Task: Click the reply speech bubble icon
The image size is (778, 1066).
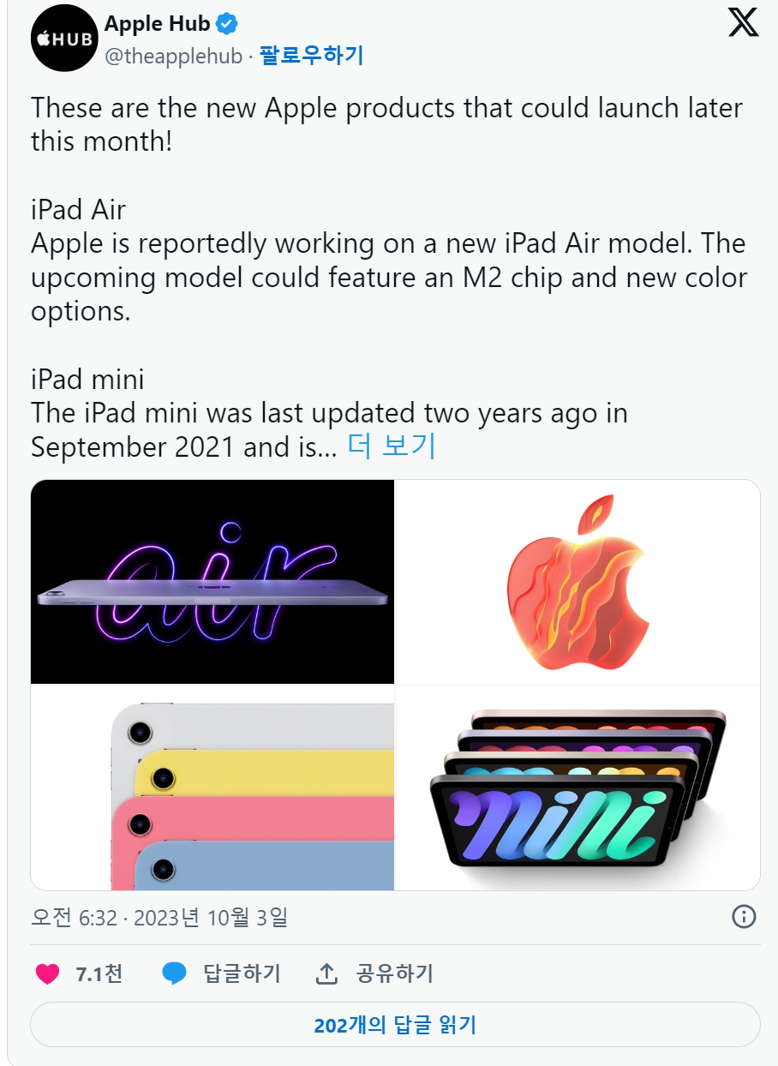Action: pos(175,973)
